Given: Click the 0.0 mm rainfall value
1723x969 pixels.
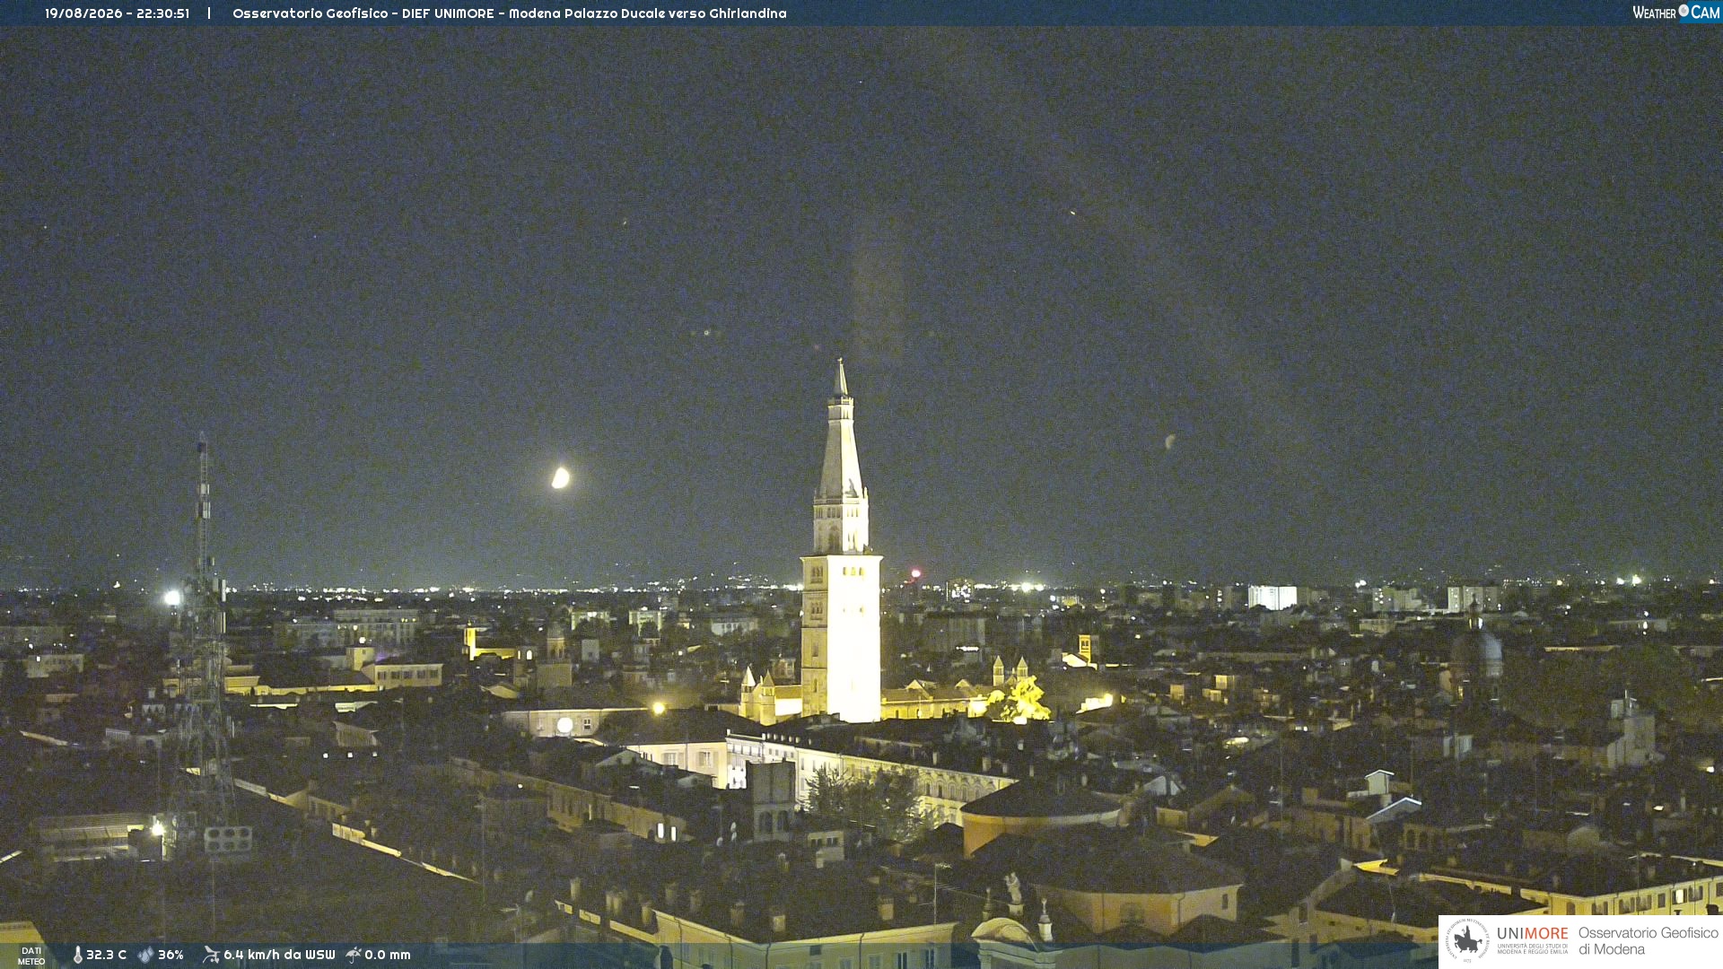Looking at the screenshot, I should tap(388, 955).
